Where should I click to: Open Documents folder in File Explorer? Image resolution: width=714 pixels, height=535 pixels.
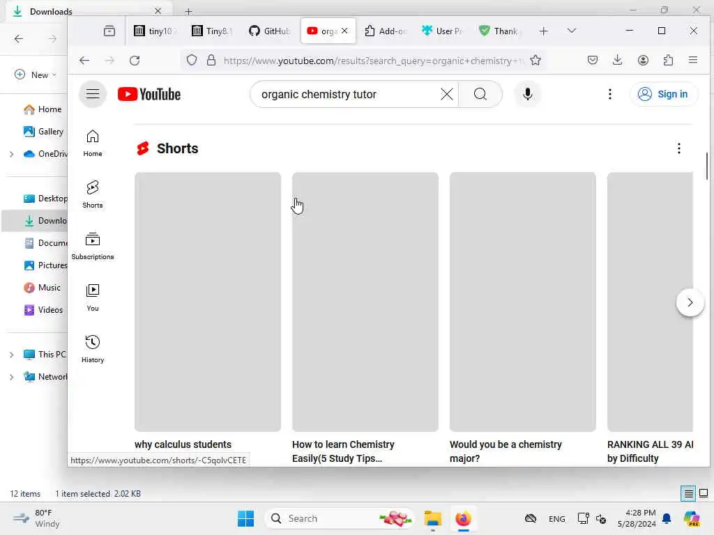(45, 243)
